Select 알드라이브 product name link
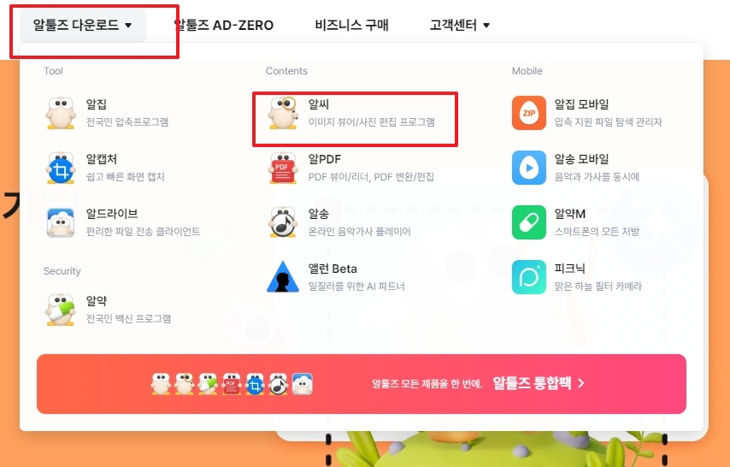The height and width of the screenshot is (467, 730). click(x=112, y=214)
